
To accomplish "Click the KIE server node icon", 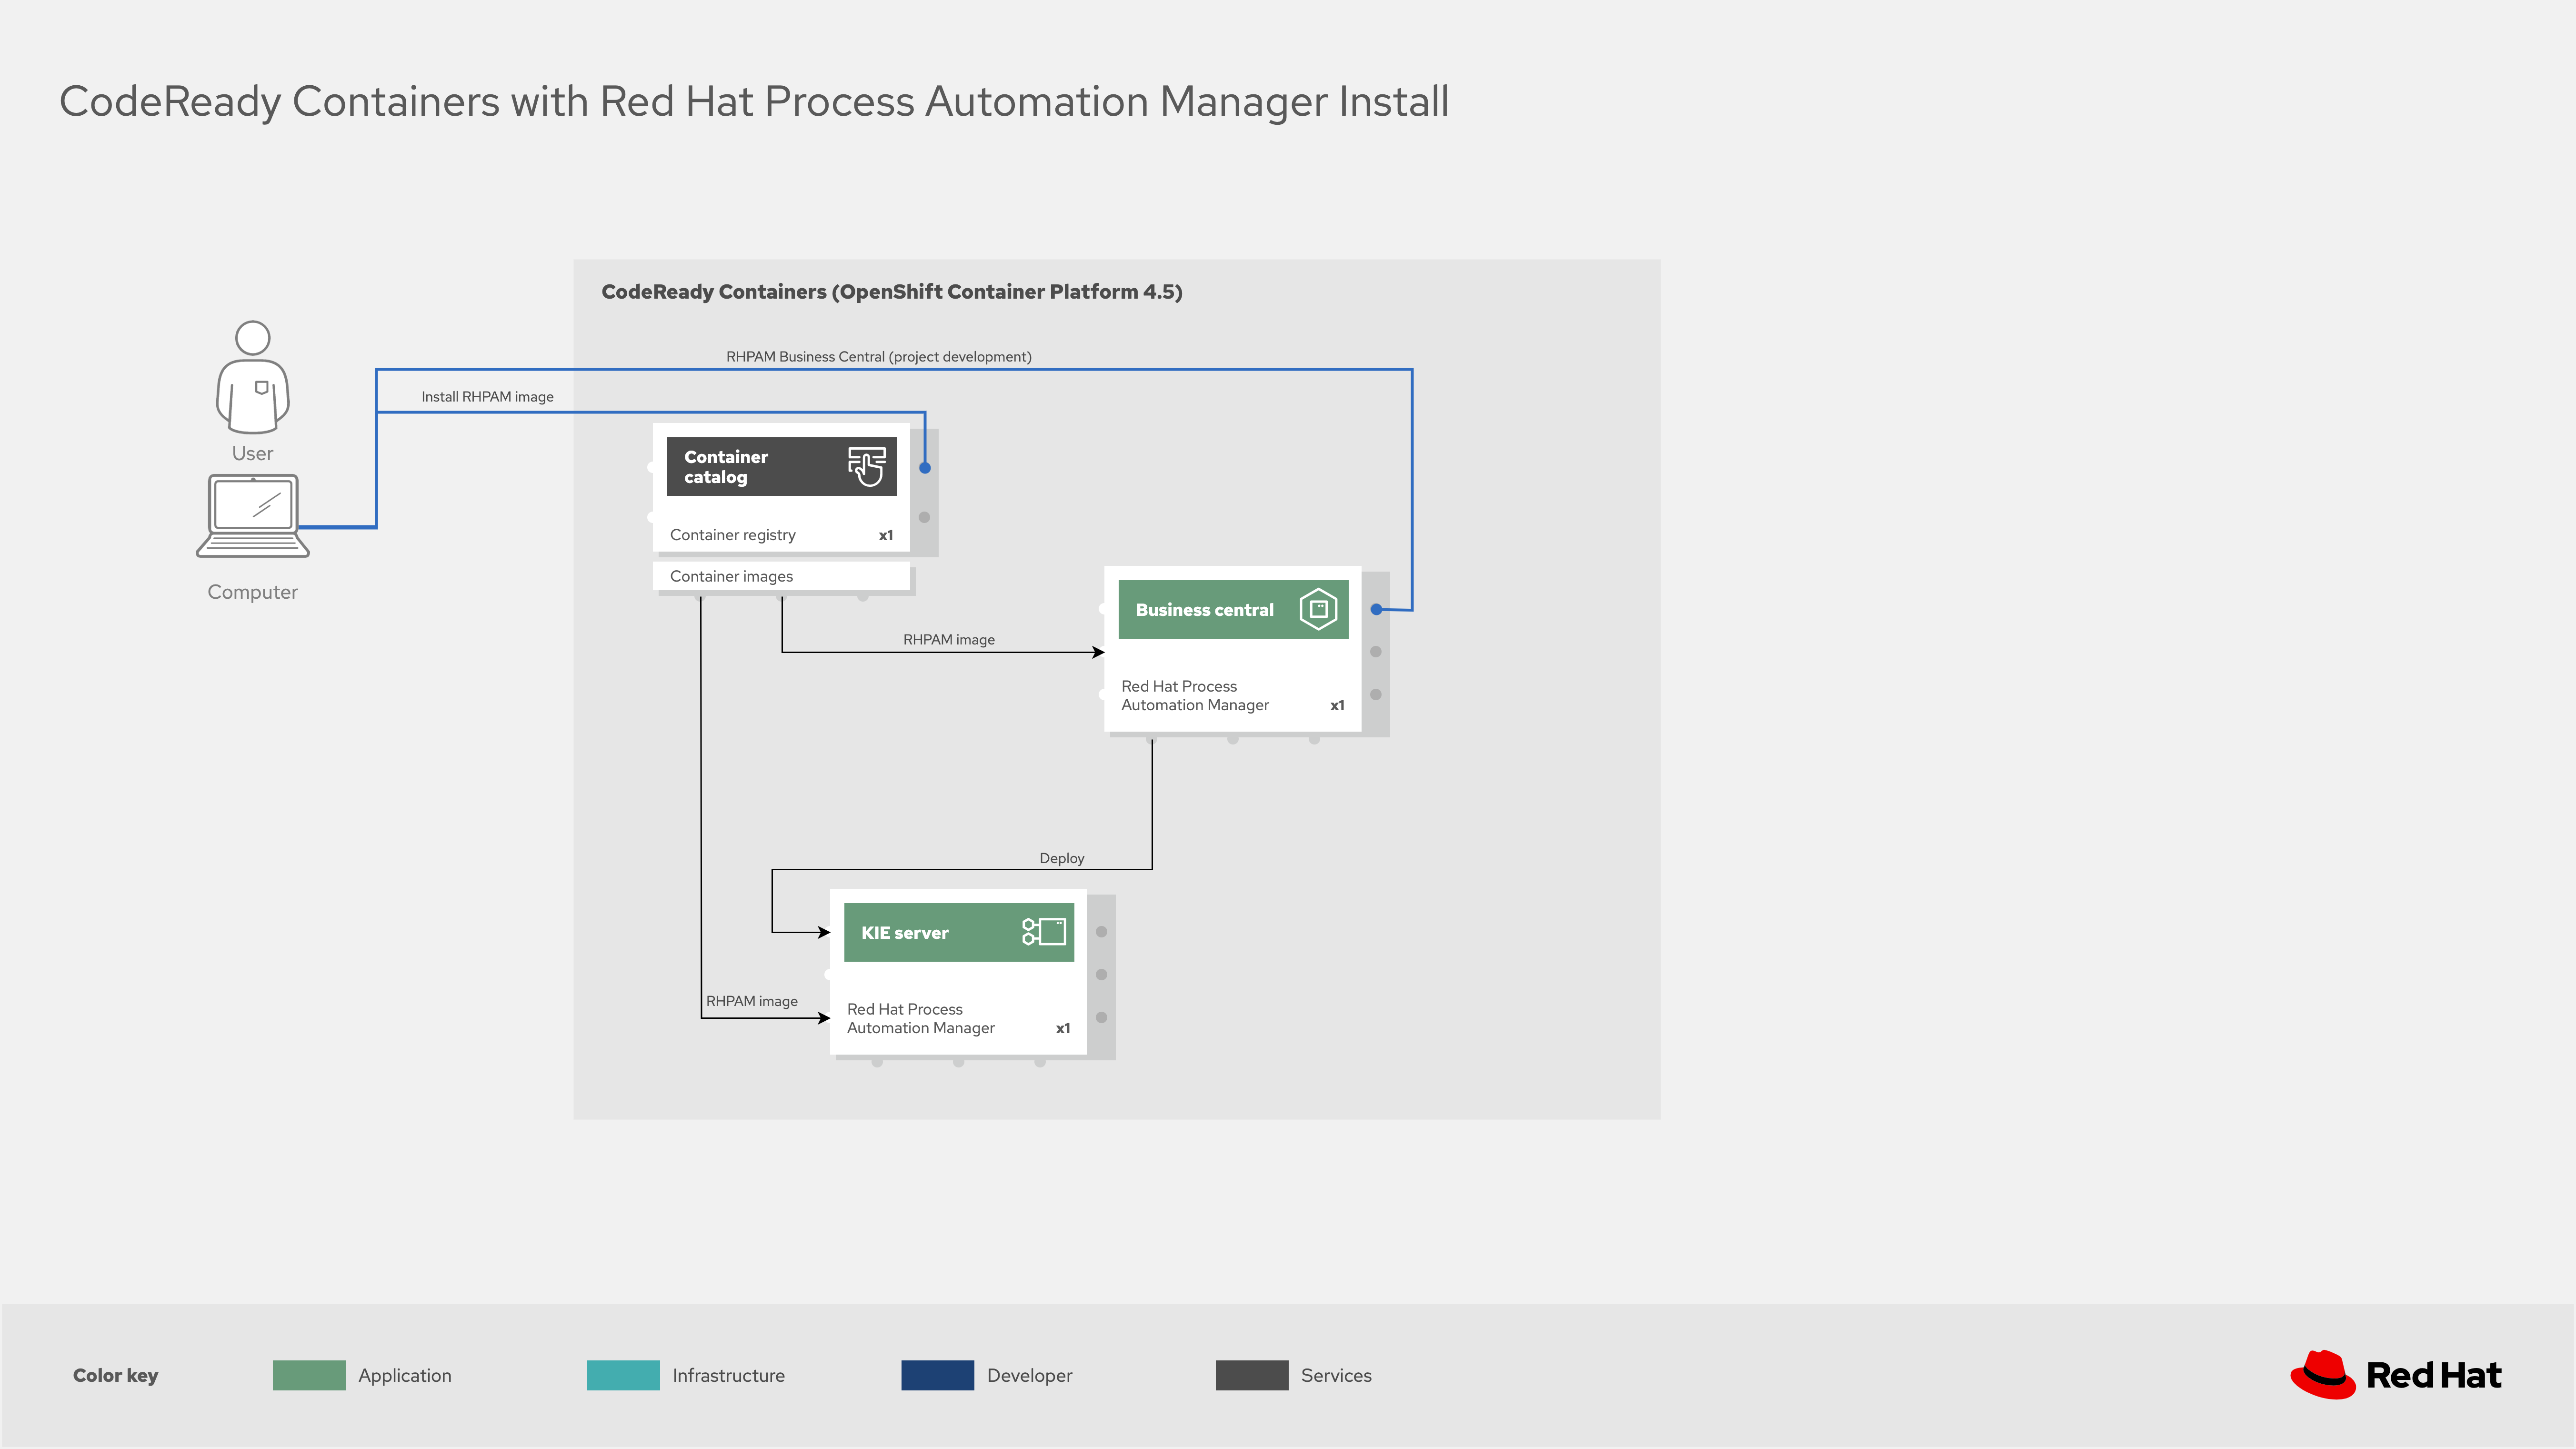I will tap(1043, 932).
